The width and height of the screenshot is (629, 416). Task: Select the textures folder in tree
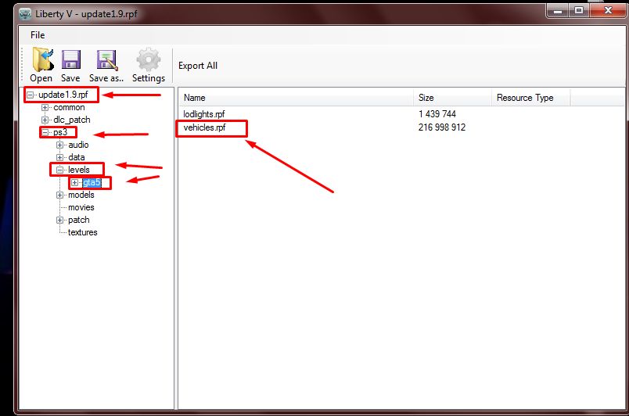(x=82, y=232)
